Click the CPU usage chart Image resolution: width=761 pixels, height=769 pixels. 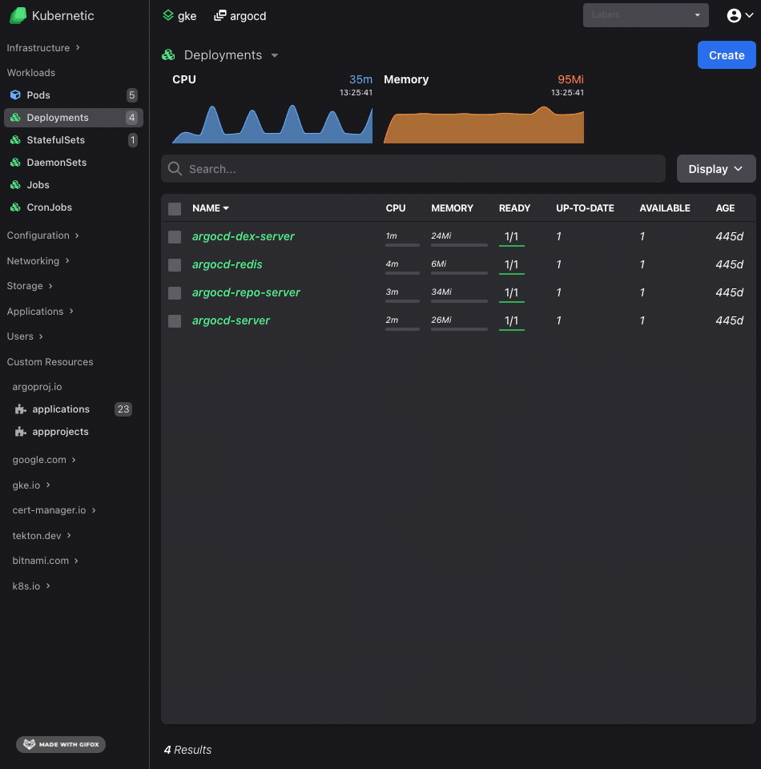pyautogui.click(x=272, y=123)
